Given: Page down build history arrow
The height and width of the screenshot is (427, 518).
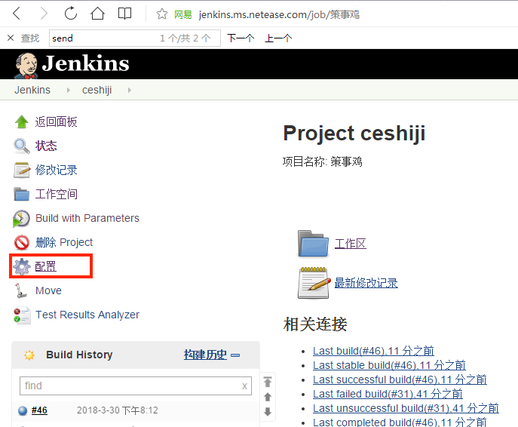Looking at the screenshot, I should click(x=268, y=412).
